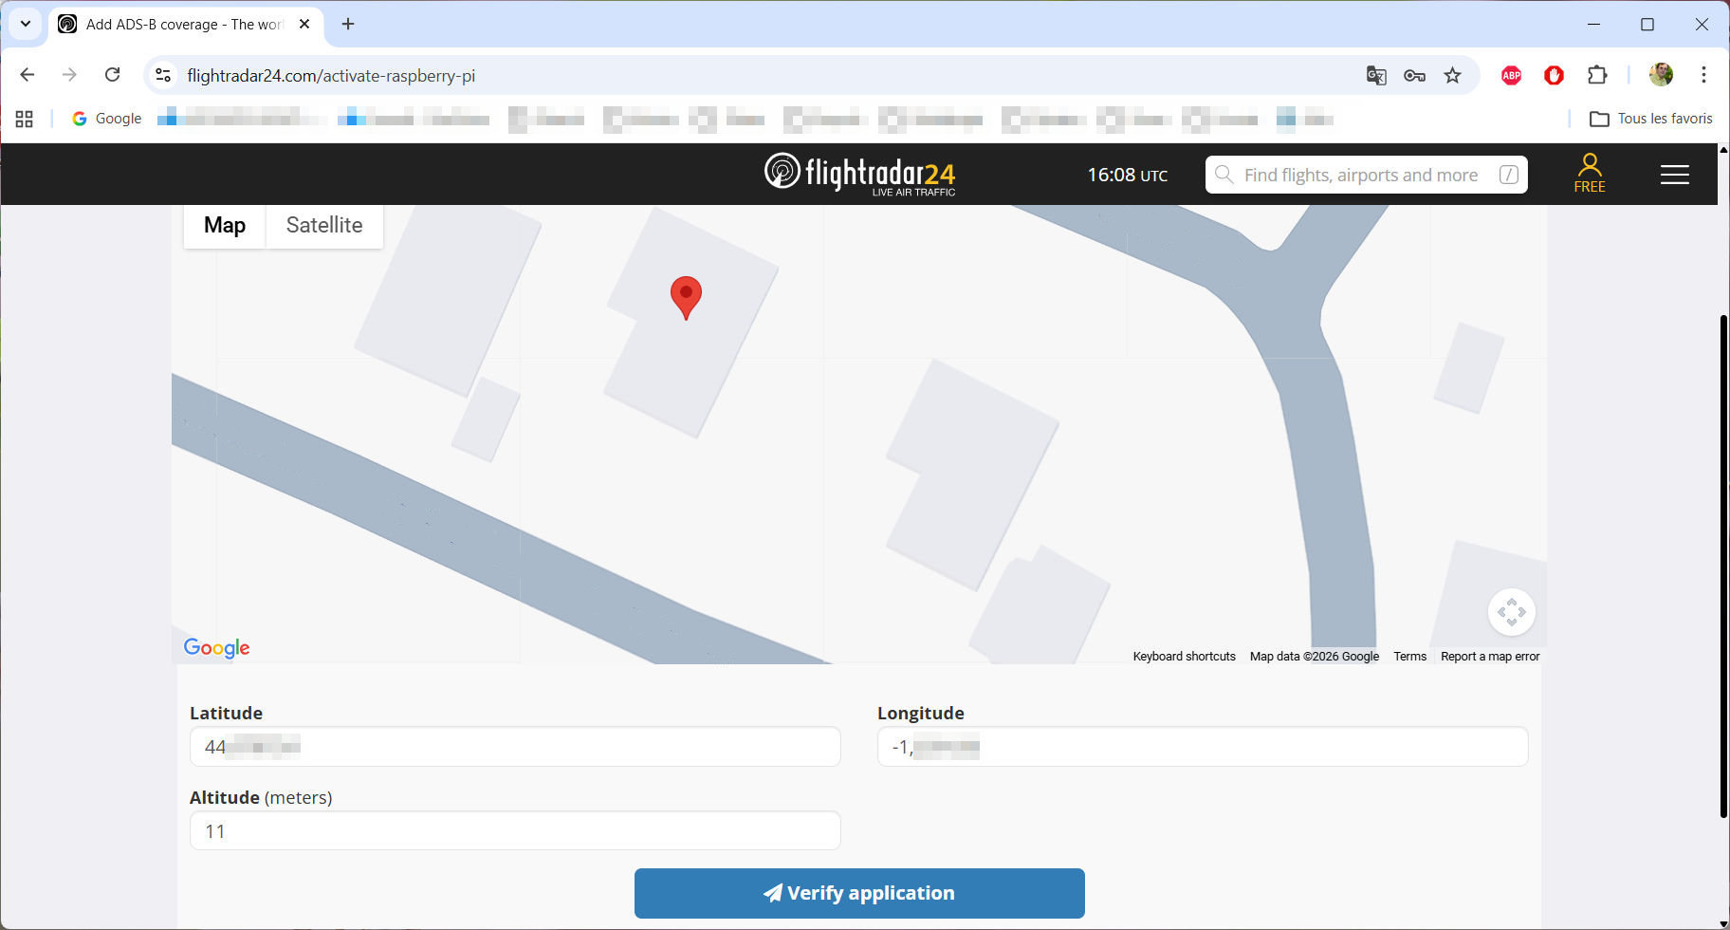The image size is (1730, 930).
Task: Bookmark this page with the star
Action: [1452, 75]
